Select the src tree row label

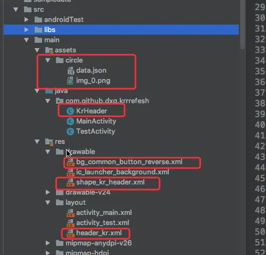(x=39, y=10)
